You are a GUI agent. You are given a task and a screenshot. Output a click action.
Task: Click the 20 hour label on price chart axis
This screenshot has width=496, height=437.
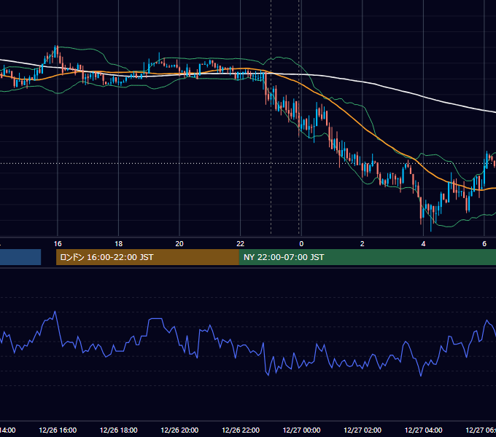coord(179,244)
